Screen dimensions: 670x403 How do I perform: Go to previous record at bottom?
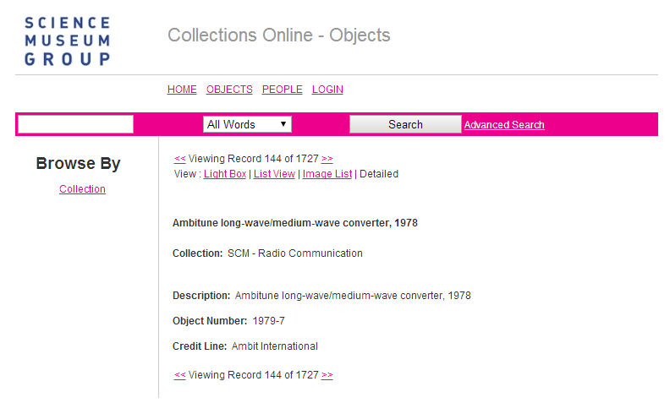(179, 375)
